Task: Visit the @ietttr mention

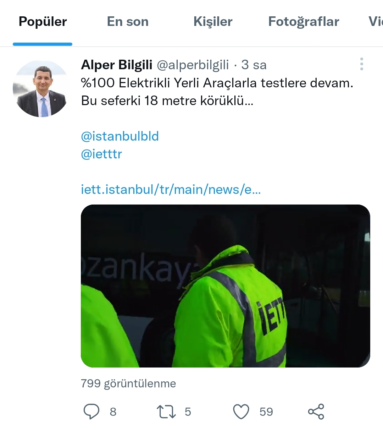Action: [x=101, y=154]
